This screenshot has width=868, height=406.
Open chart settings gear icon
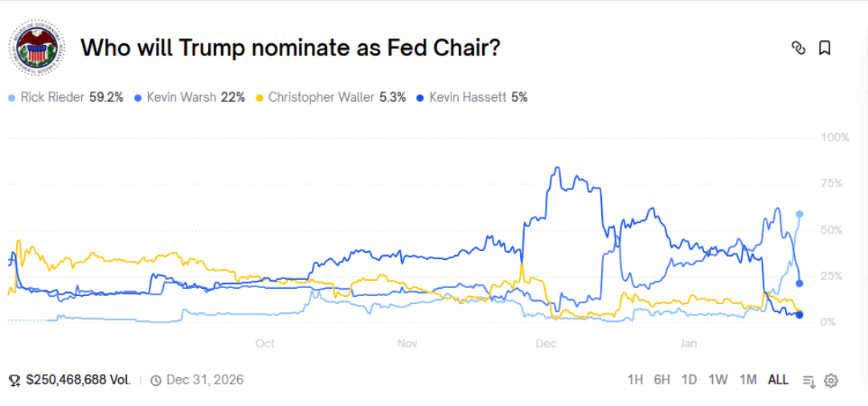[x=831, y=380]
